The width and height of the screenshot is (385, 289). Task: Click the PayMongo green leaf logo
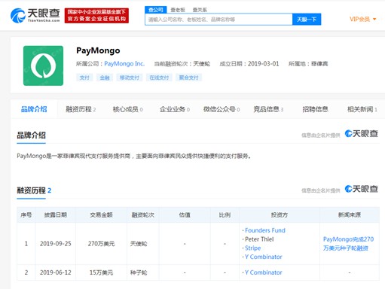(43, 65)
